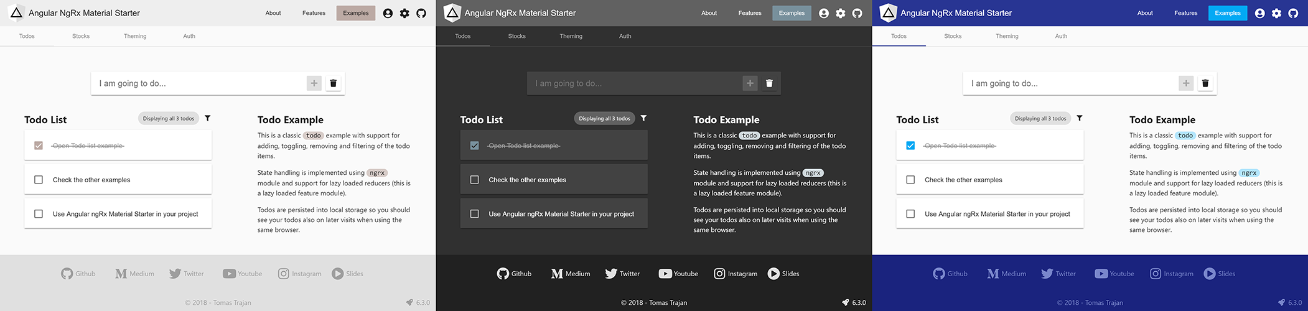Open the Medium footer link in the light-gray footer
The width and height of the screenshot is (1308, 311).
point(134,274)
